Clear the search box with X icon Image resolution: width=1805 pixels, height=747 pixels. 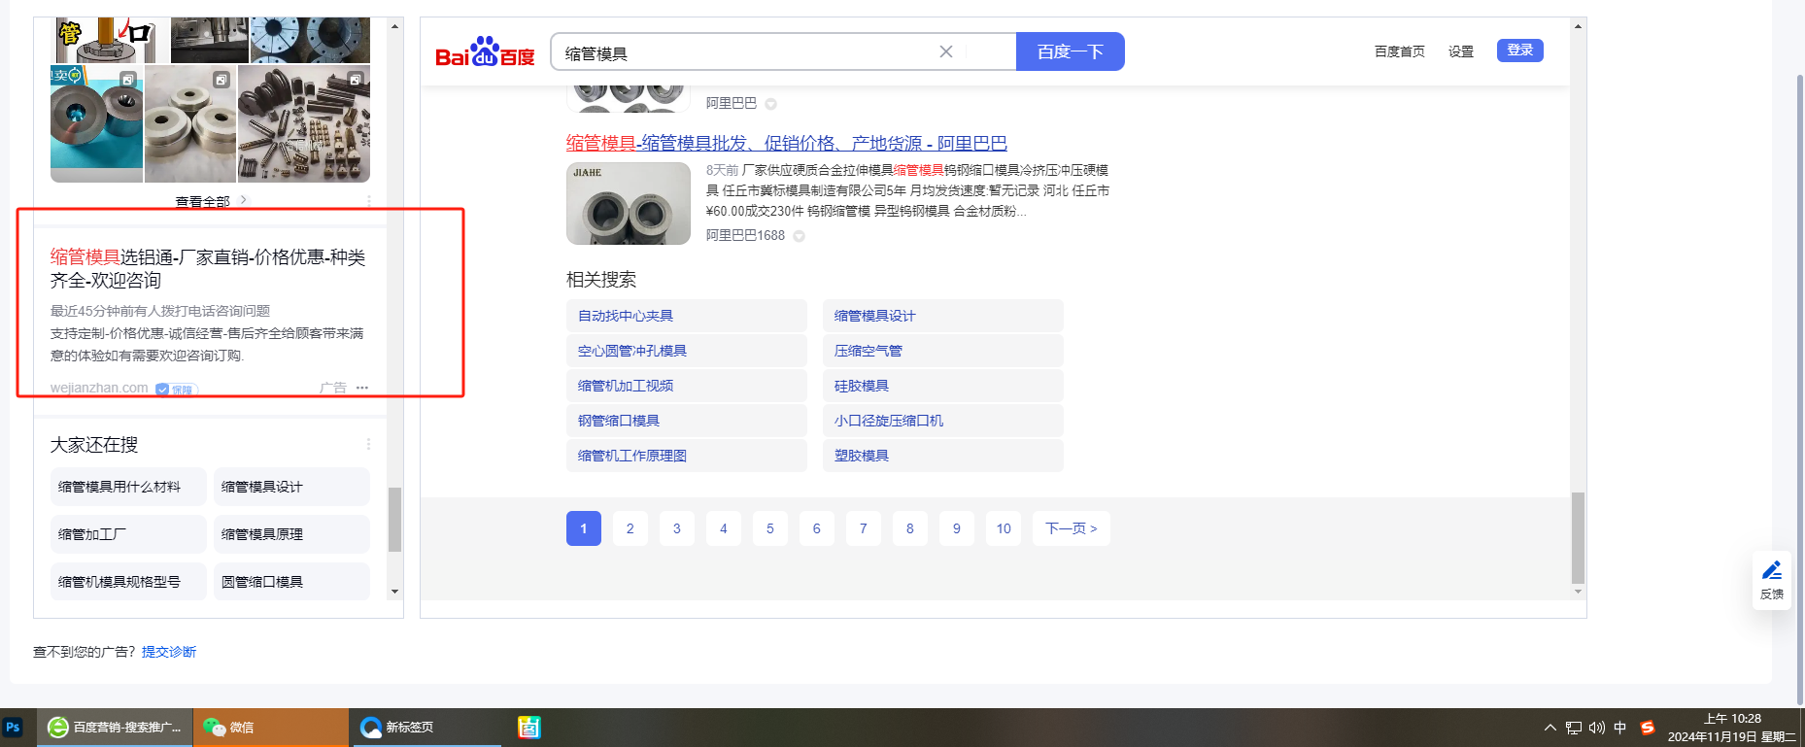(x=945, y=51)
